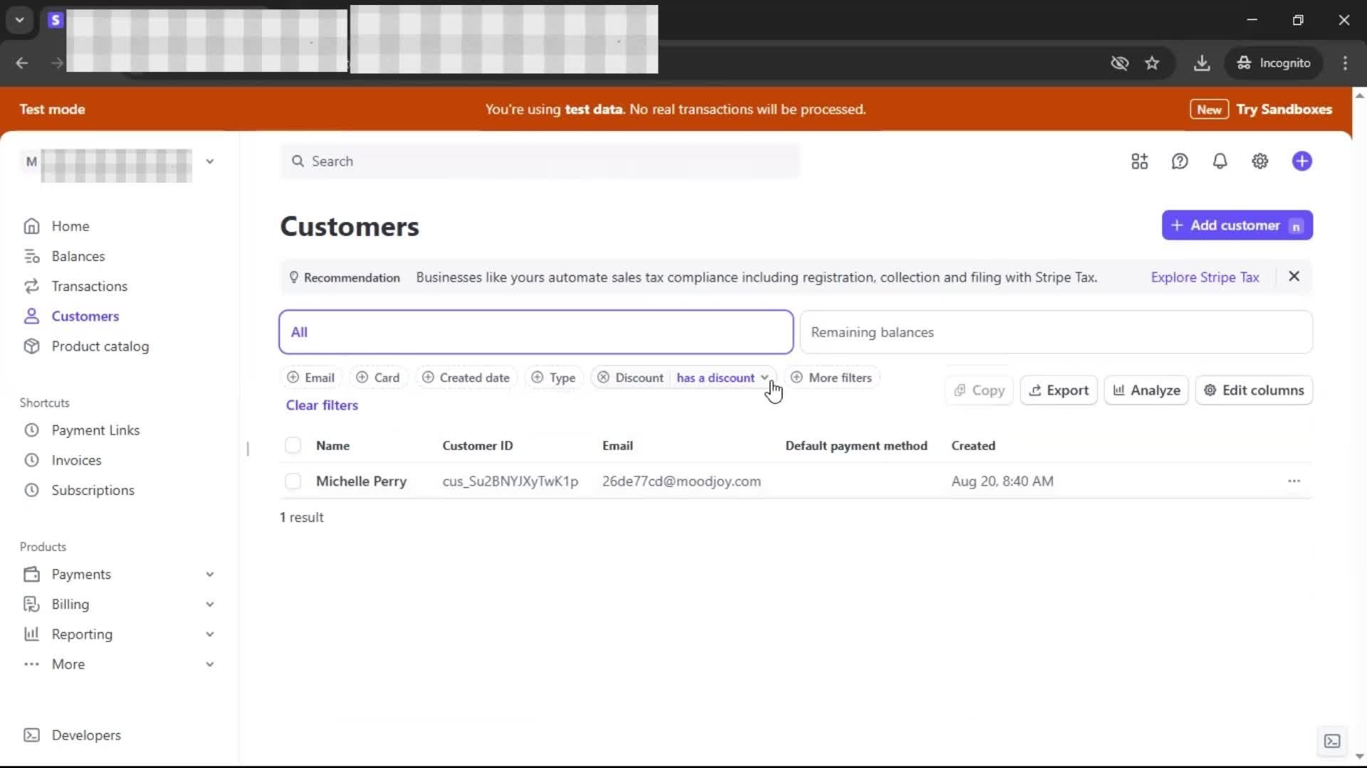Image resolution: width=1367 pixels, height=768 pixels.
Task: Open the terminal shell icon at bottom right
Action: [1331, 742]
